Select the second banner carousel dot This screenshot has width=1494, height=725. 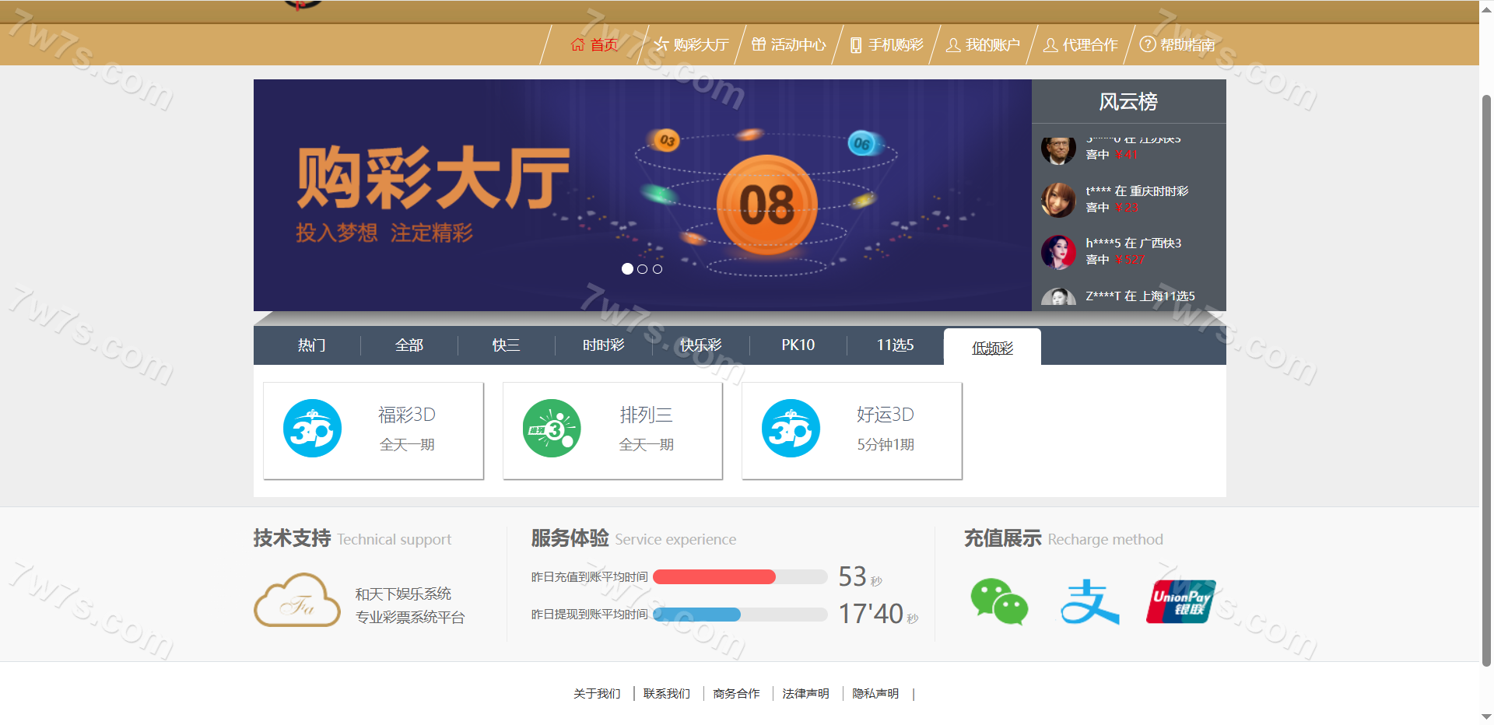pos(642,269)
